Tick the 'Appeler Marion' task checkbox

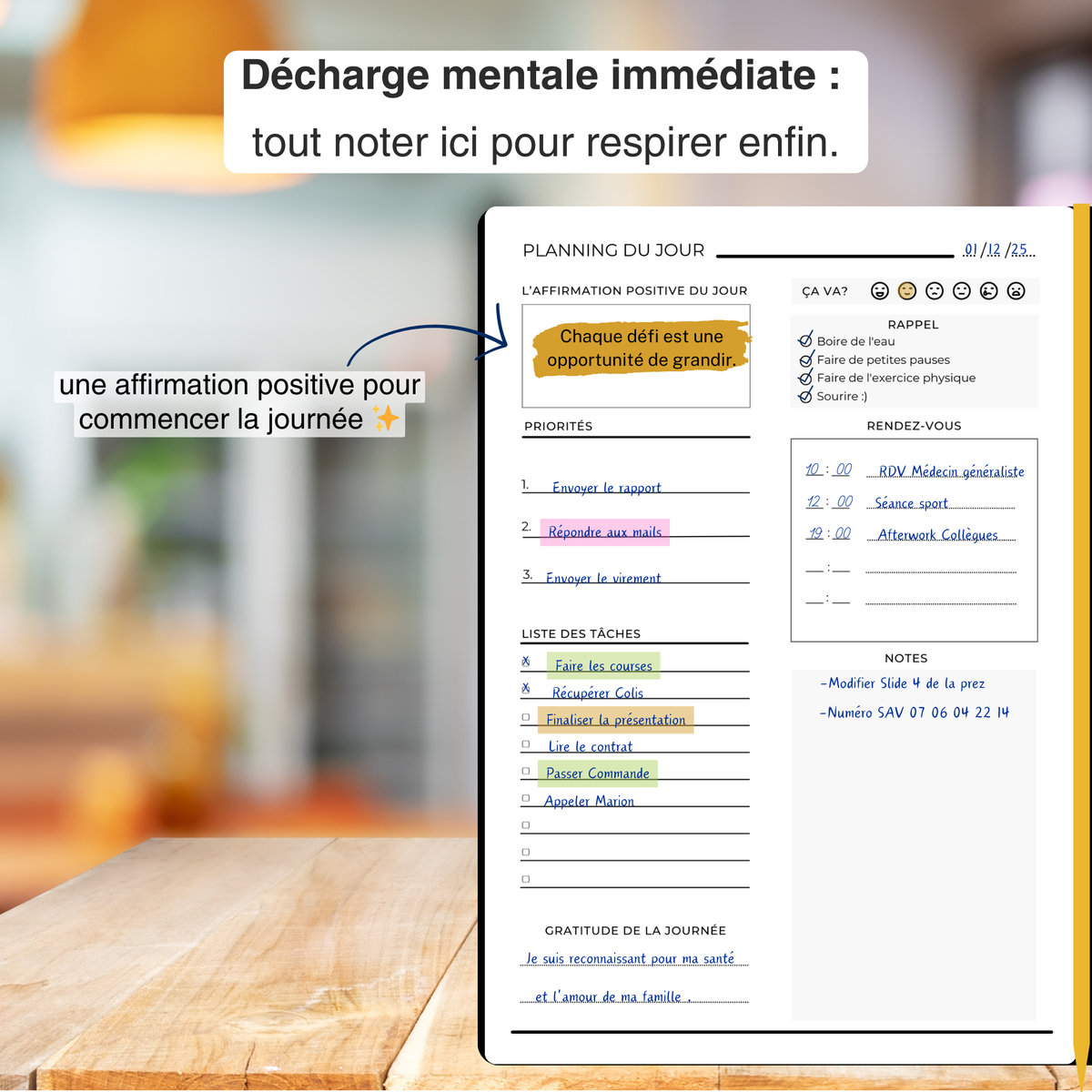click(x=525, y=798)
